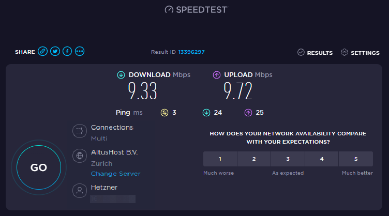Select rating 4 in survey
Viewport: 389px width, 216px height.
click(x=322, y=159)
